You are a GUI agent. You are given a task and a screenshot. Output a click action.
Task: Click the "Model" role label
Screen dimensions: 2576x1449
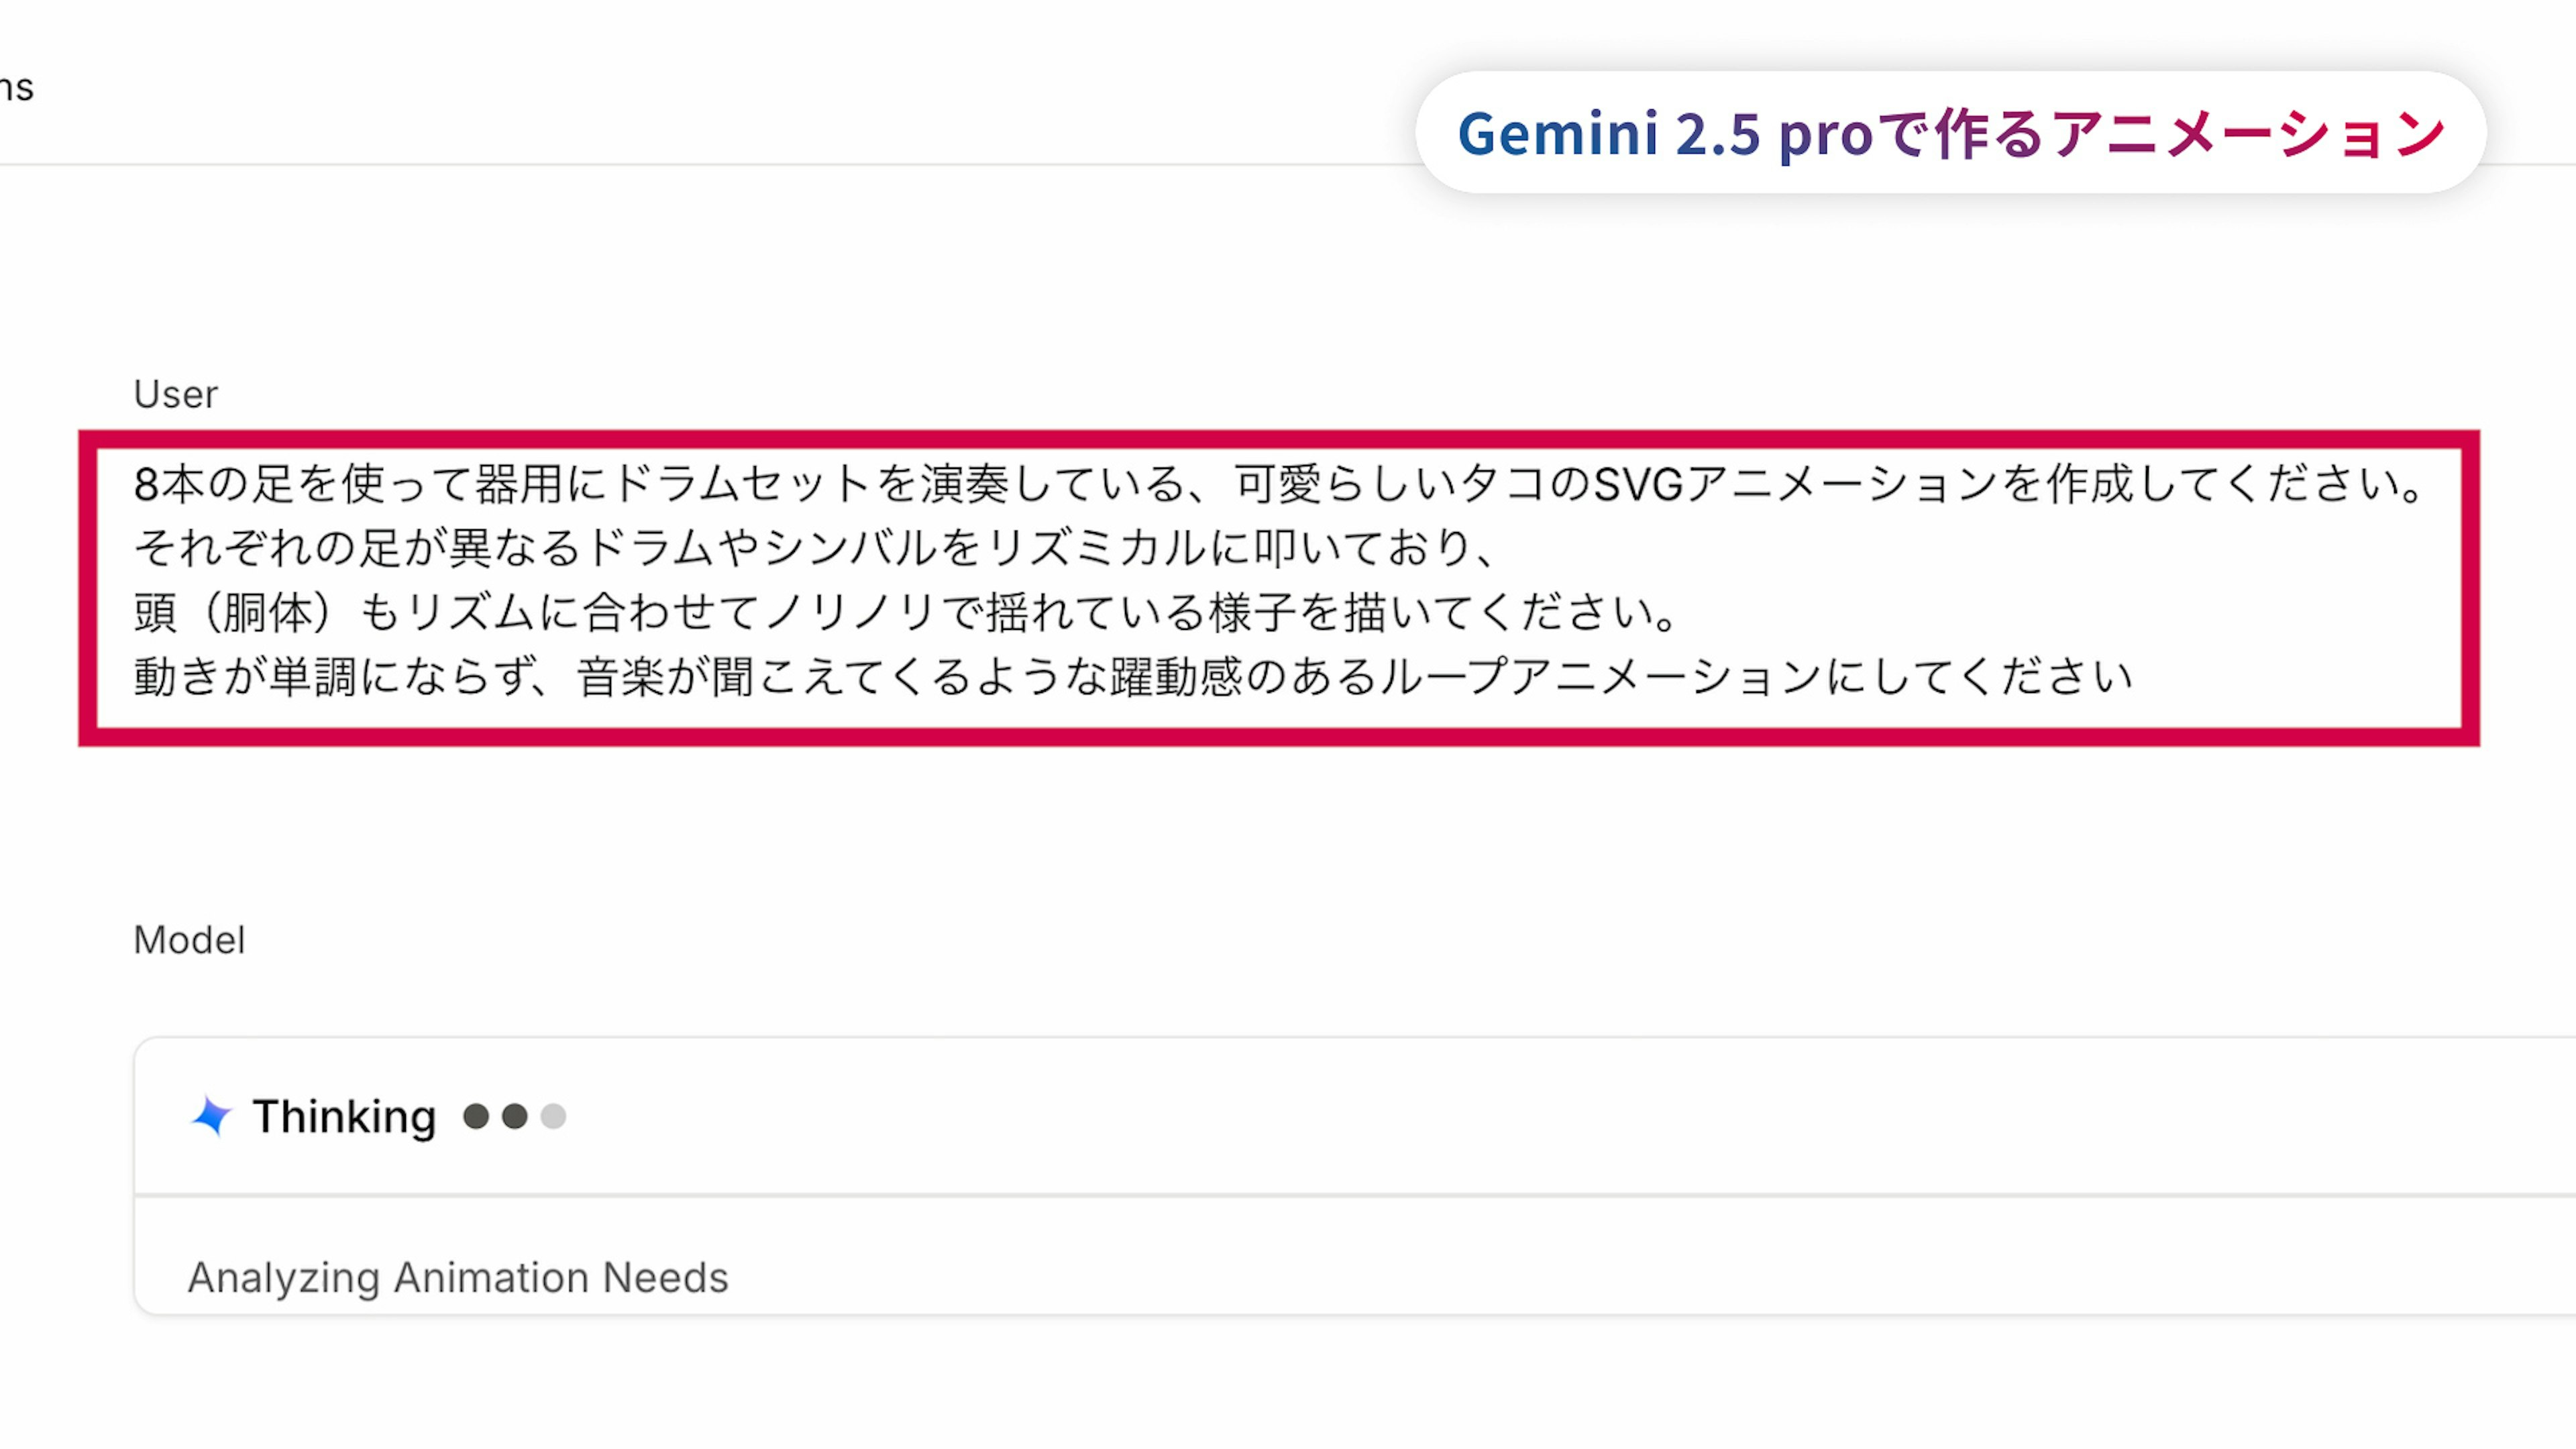[189, 940]
